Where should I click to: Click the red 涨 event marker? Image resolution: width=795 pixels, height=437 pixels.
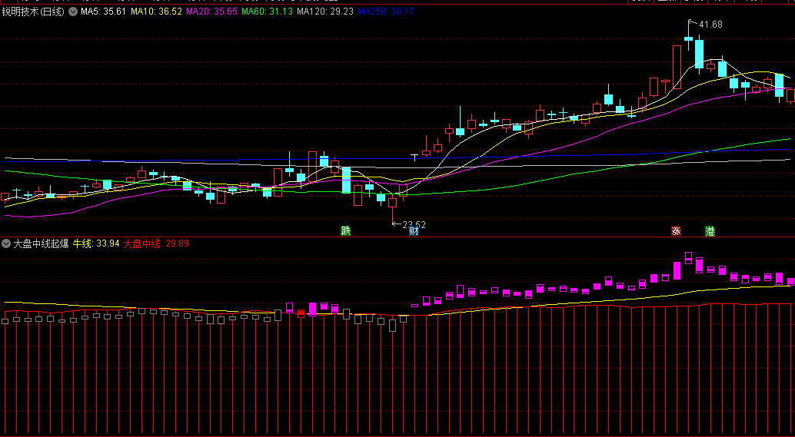click(x=676, y=231)
